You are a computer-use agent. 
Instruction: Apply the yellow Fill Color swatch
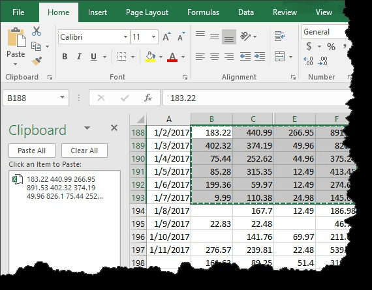[150, 57]
